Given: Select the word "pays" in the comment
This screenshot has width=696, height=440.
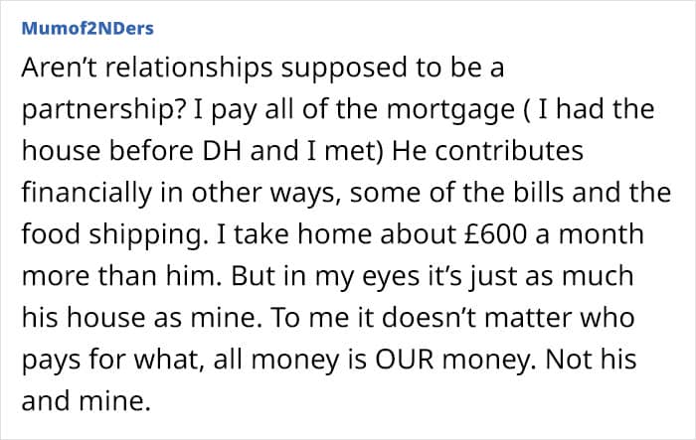Looking at the screenshot, I should [x=52, y=361].
